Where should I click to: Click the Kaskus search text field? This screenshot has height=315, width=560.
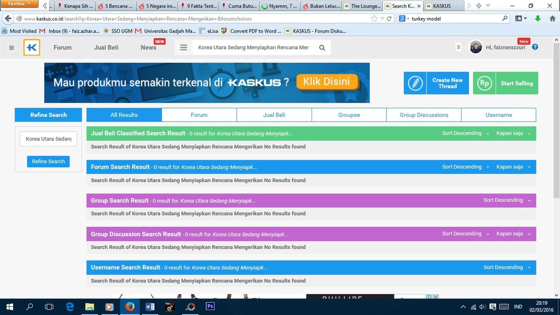point(254,48)
